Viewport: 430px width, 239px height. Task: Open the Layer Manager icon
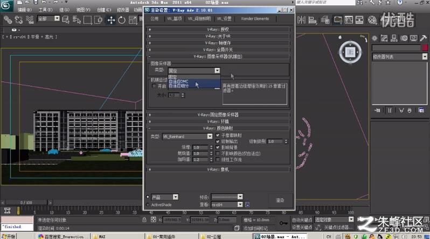coord(325,20)
